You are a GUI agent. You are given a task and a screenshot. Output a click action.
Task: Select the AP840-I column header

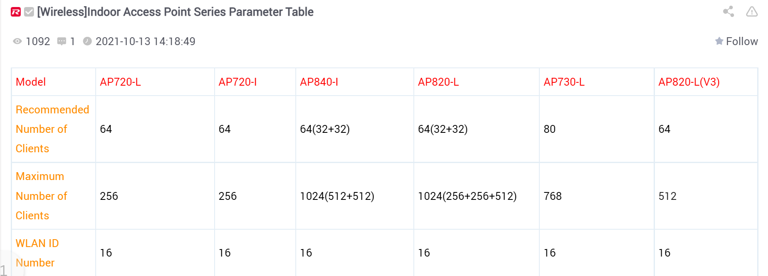(319, 82)
